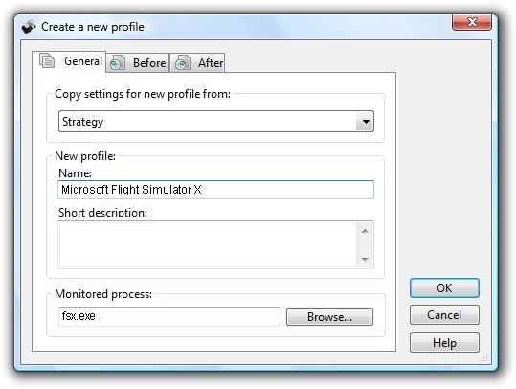Click the description box scroll-down arrow
The height and width of the screenshot is (389, 516).
(x=365, y=260)
